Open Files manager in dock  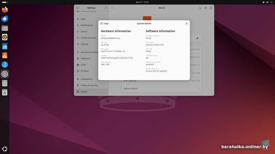click(5, 28)
